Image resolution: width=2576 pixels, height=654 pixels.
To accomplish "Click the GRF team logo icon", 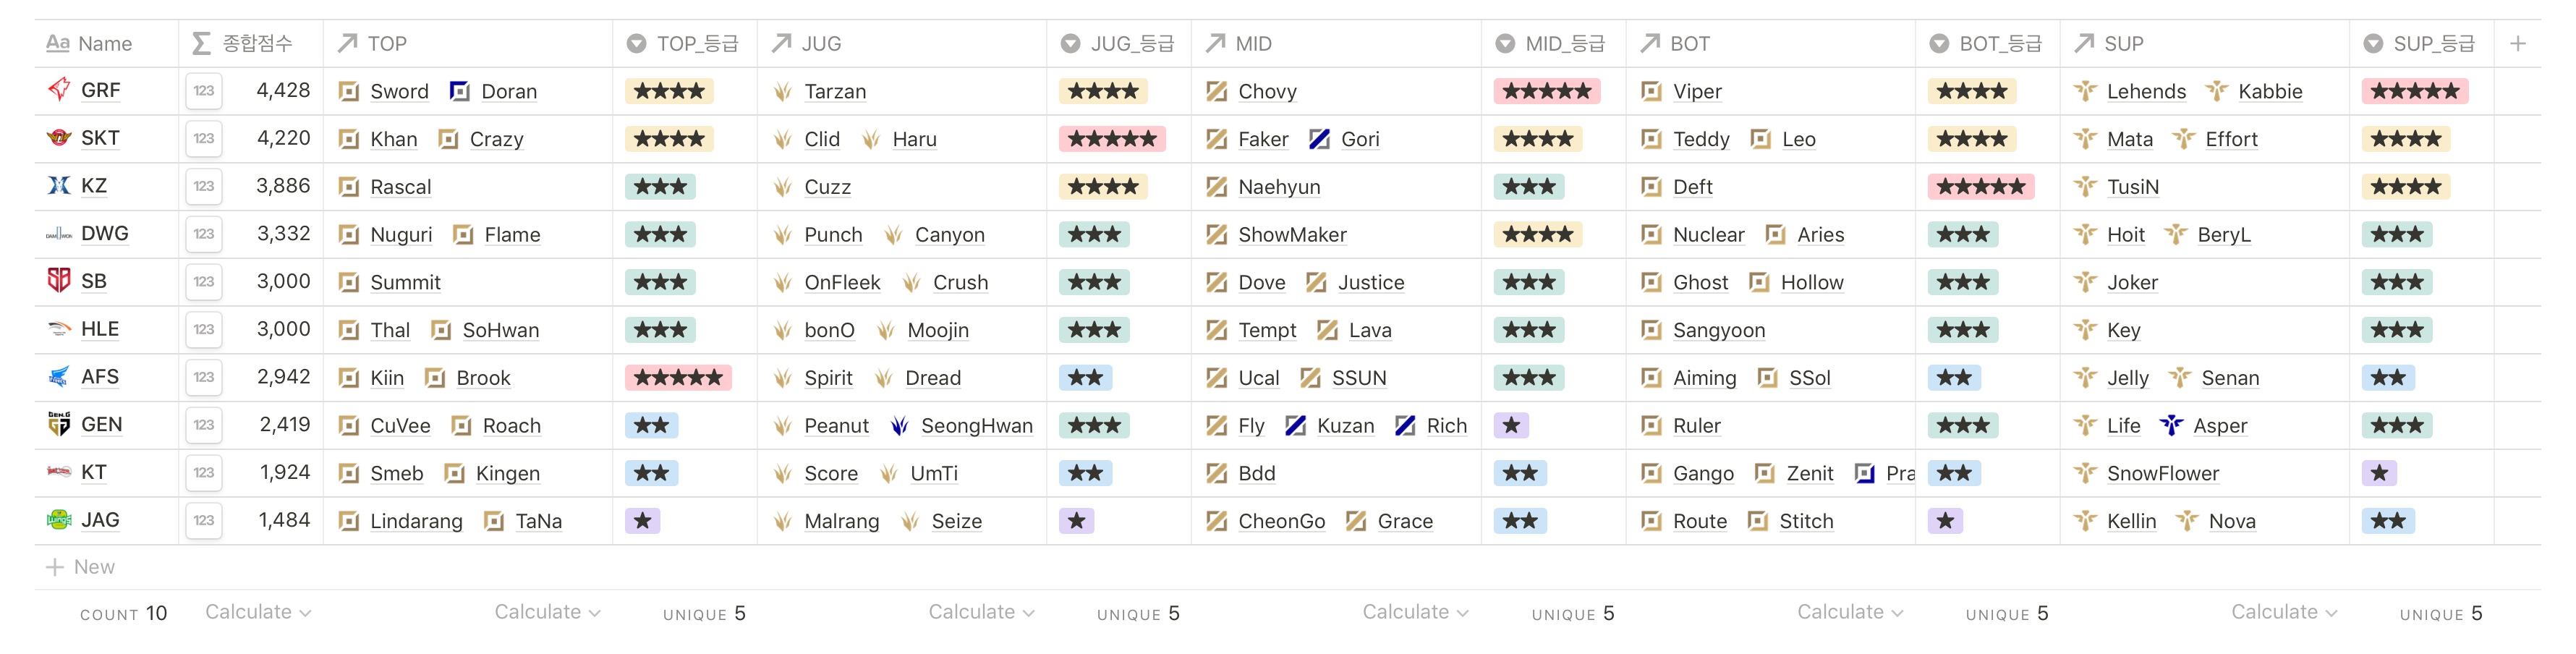I will coord(59,90).
